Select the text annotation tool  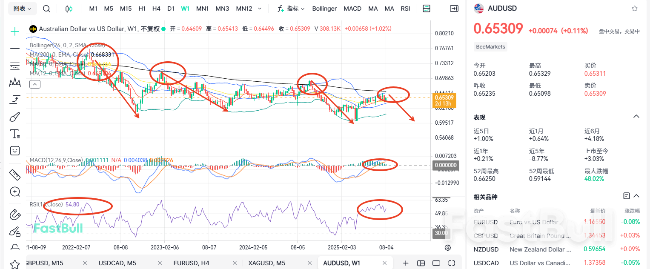click(14, 134)
